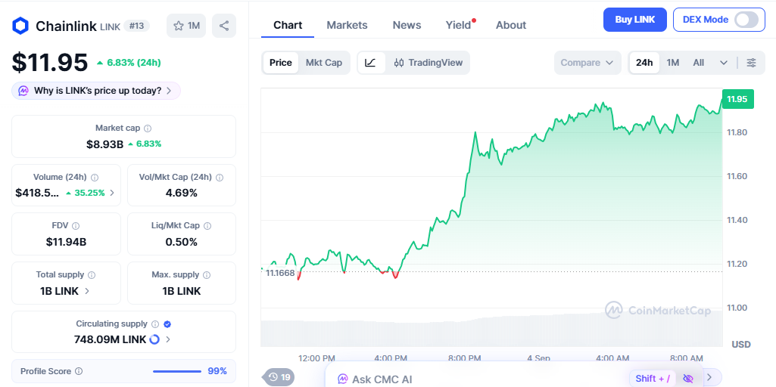The image size is (776, 387).
Task: Open Market cap info tooltip icon
Action: point(148,128)
